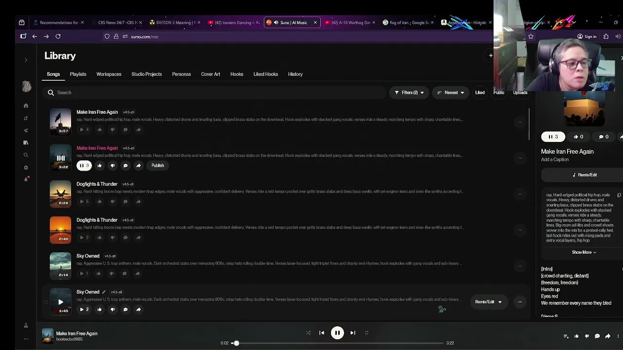Viewport: 623px width, 350px height.
Task: Play the Sky Owned 1:45 cover thumbnail
Action: [x=60, y=302]
